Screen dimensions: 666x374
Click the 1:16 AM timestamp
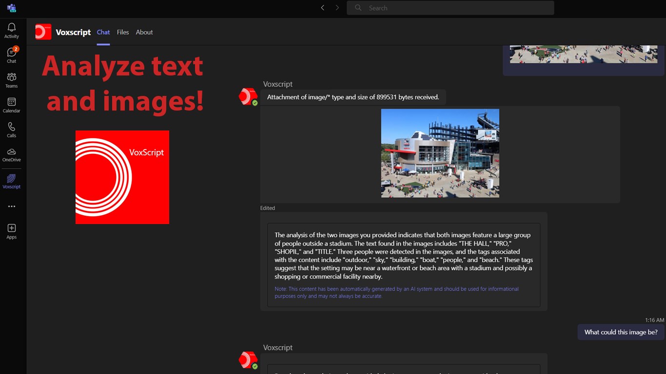pyautogui.click(x=654, y=320)
